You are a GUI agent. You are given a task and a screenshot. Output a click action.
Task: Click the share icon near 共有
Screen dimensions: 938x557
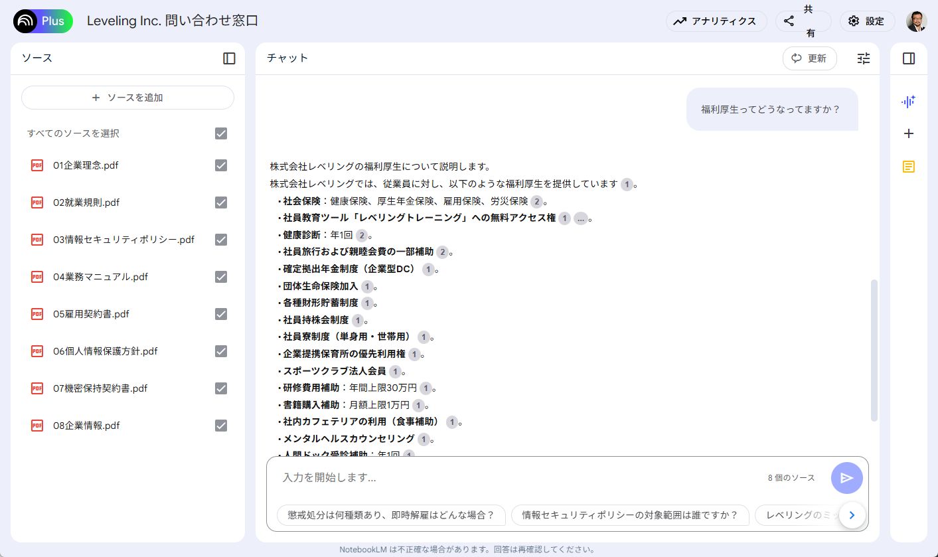(x=789, y=21)
